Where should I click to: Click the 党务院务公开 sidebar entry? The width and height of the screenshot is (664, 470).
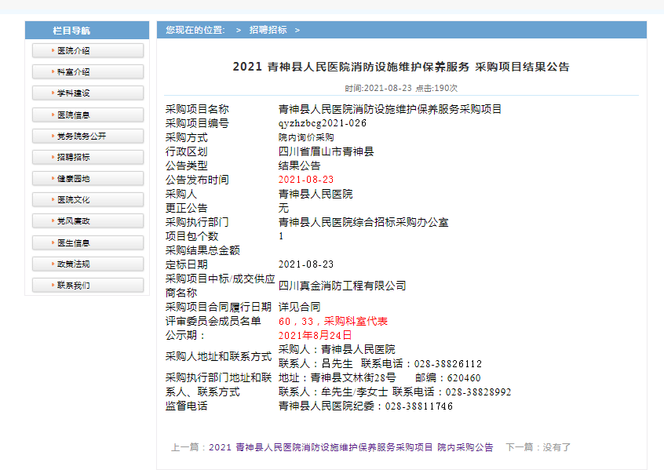87,136
